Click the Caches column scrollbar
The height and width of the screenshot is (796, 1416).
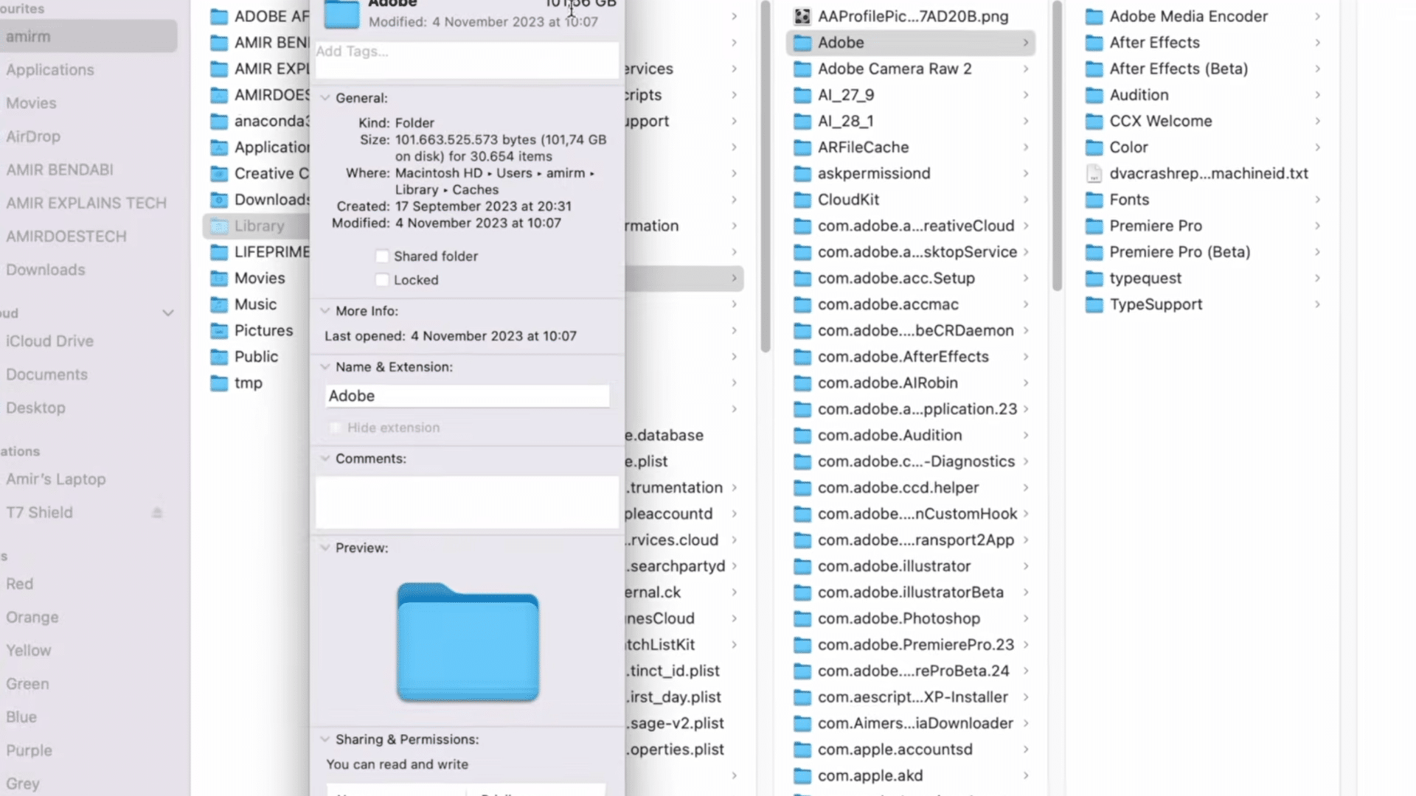pyautogui.click(x=1057, y=147)
